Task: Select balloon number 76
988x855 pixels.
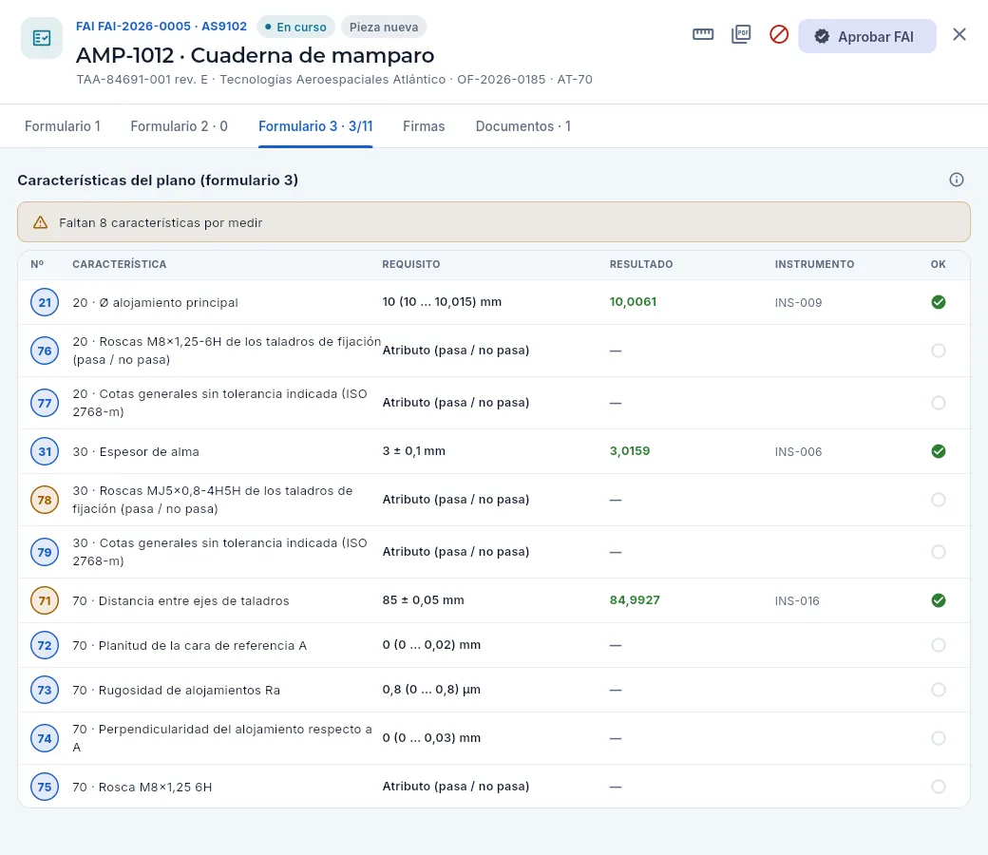Action: (x=45, y=351)
